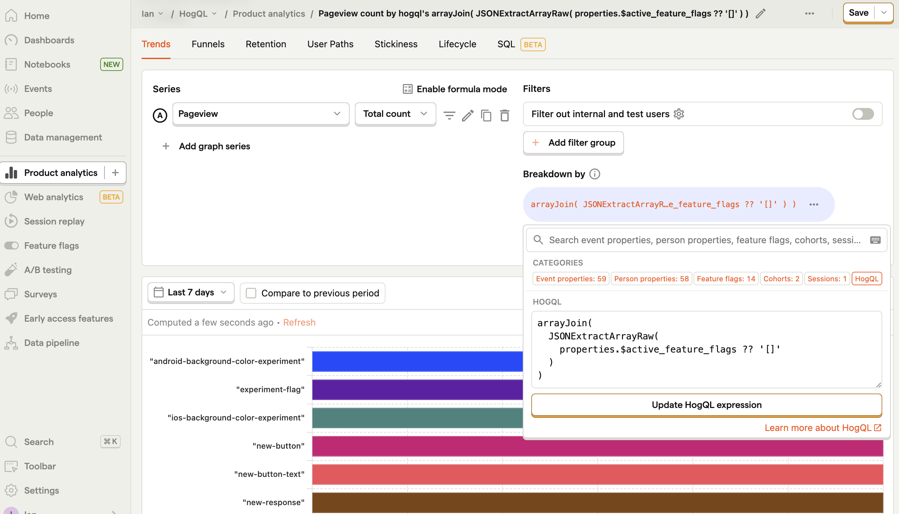Open the Total count dropdown
899x514 pixels.
[395, 114]
